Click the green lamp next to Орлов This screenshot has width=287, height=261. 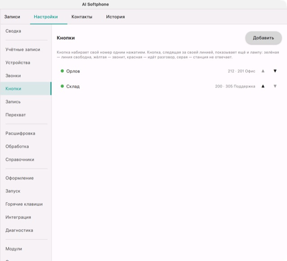62,71
